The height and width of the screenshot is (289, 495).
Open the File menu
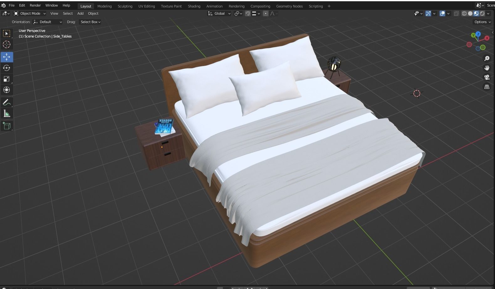point(12,5)
